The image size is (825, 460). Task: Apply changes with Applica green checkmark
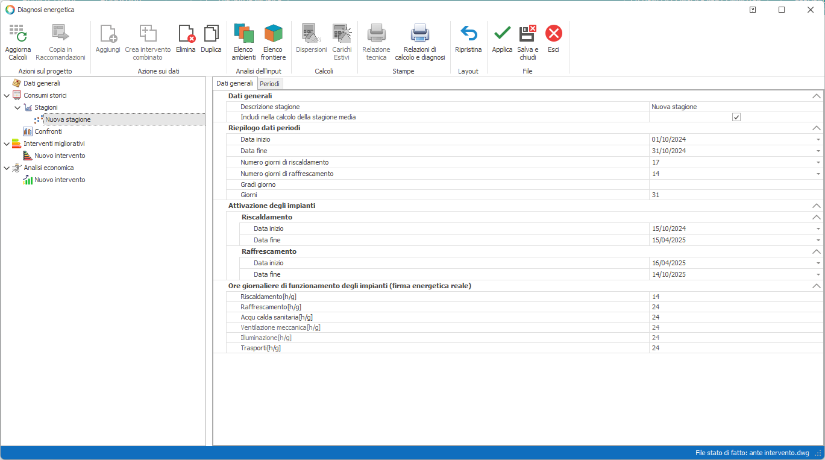502,34
